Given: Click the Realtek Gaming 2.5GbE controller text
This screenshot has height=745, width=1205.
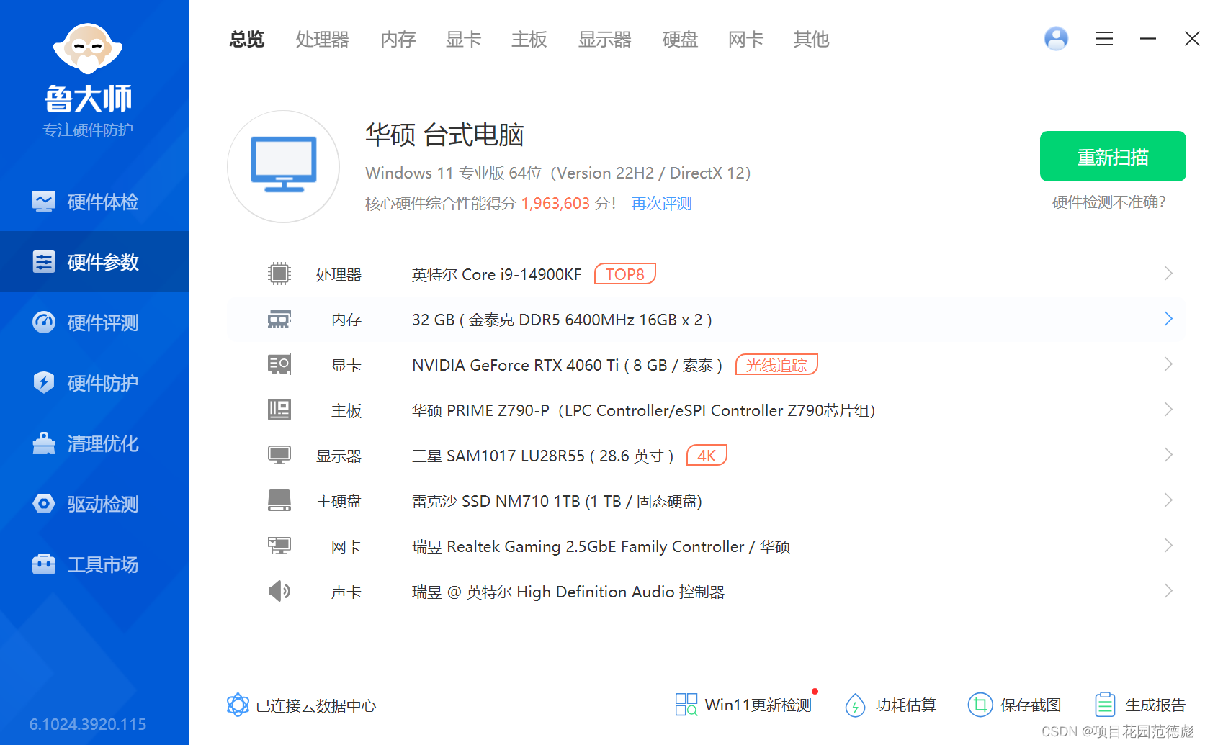Looking at the screenshot, I should pos(601,547).
